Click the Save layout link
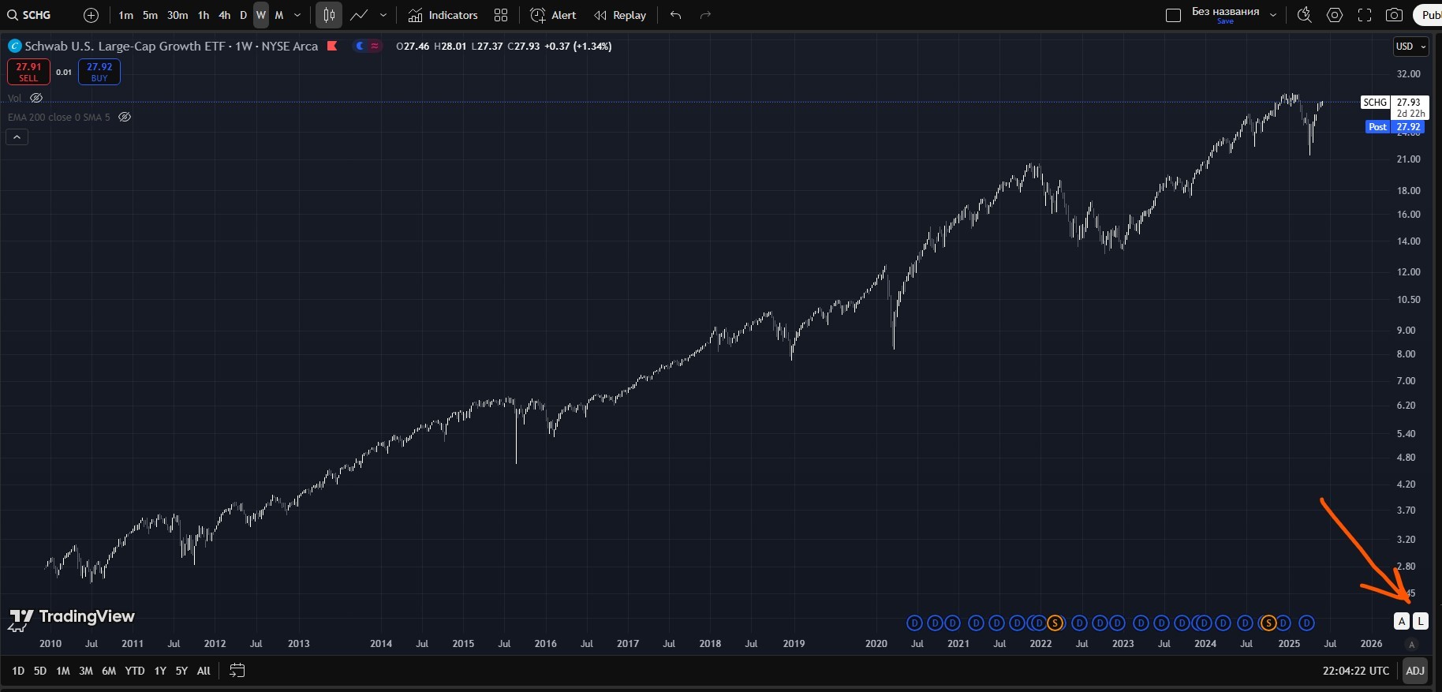Viewport: 1442px width, 692px height. (1225, 21)
